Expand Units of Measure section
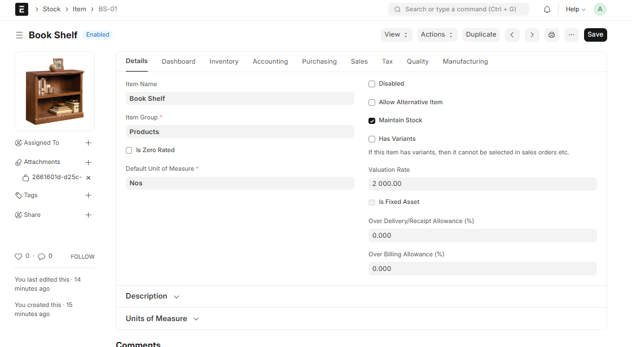This screenshot has height=347, width=632. click(x=163, y=318)
